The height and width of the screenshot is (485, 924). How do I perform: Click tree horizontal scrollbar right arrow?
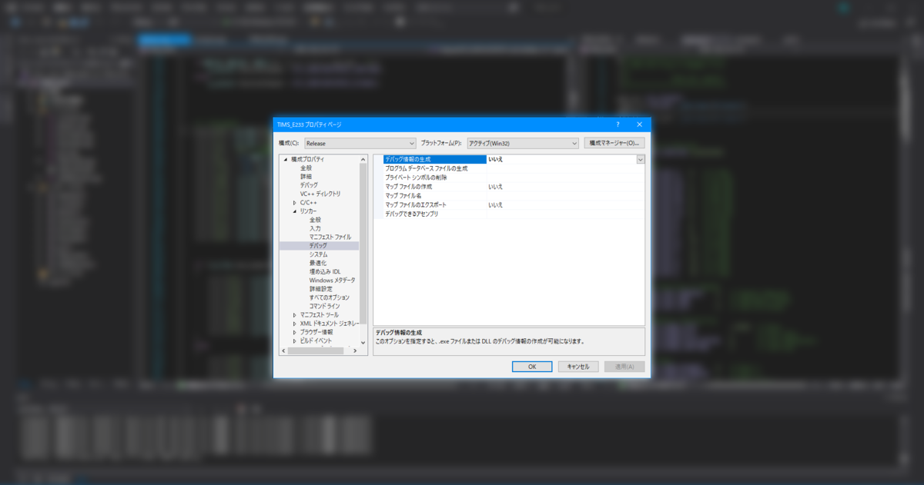(355, 350)
